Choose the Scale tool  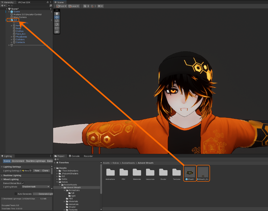click(57, 24)
